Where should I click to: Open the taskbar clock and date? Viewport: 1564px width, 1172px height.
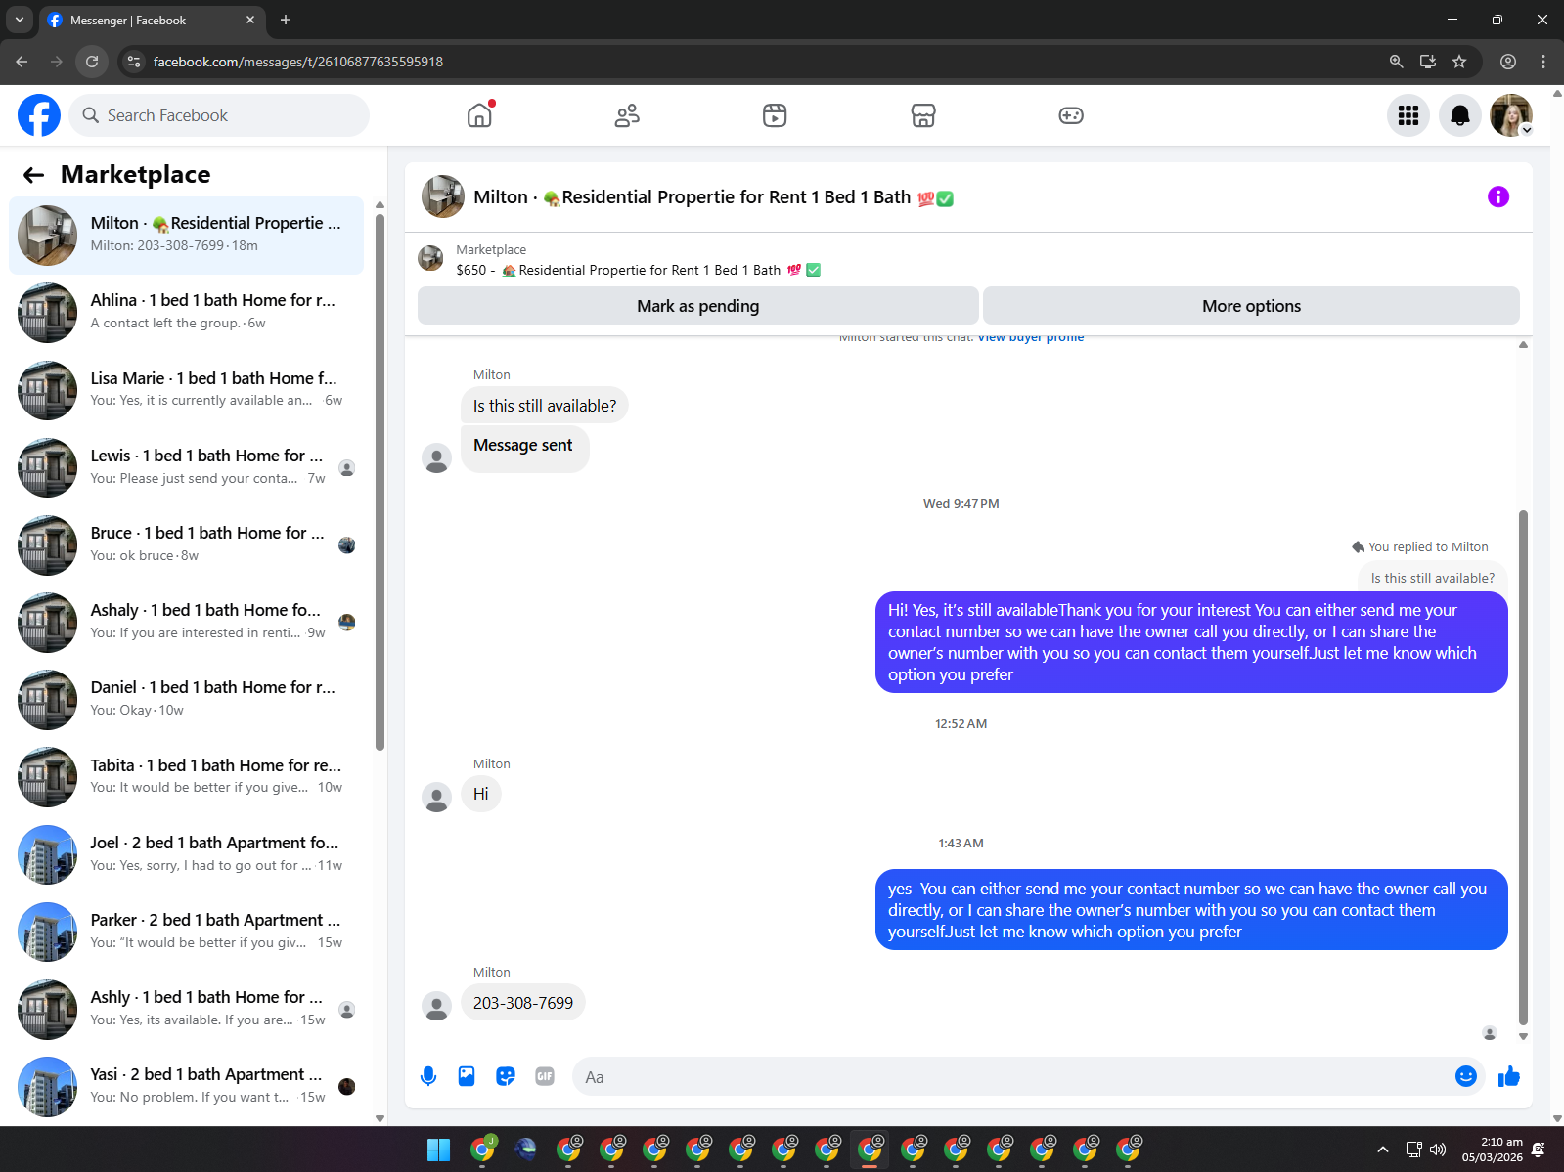click(x=1492, y=1150)
